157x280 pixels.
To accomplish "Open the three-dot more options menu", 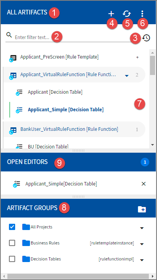I will coord(142,14).
